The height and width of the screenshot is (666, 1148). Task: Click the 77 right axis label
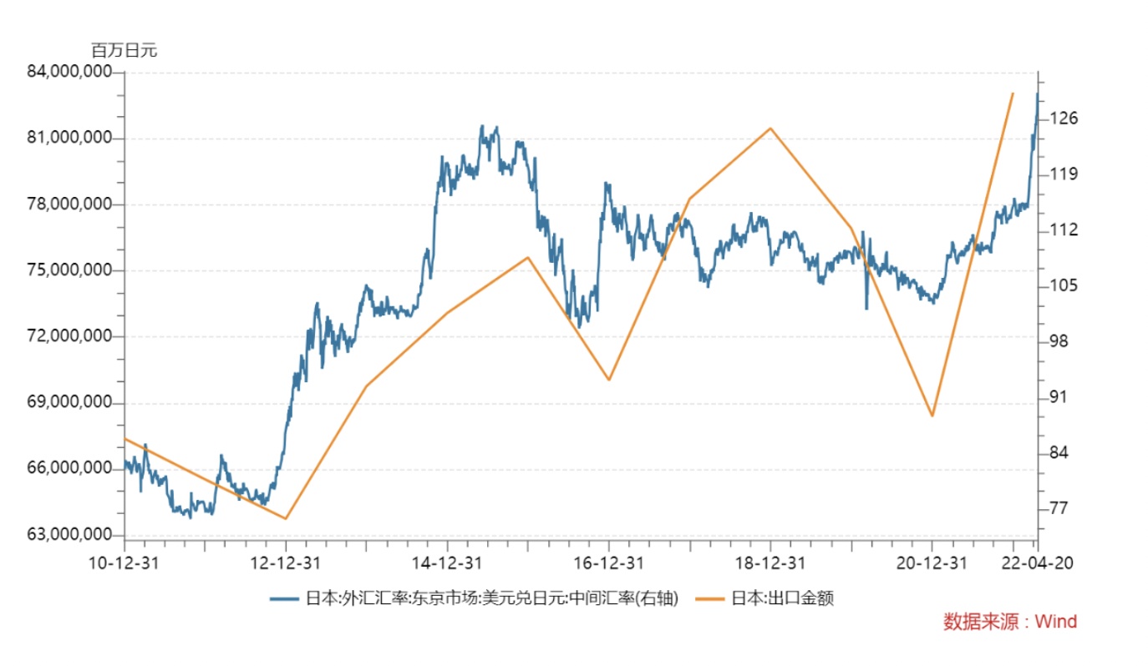click(x=1059, y=508)
